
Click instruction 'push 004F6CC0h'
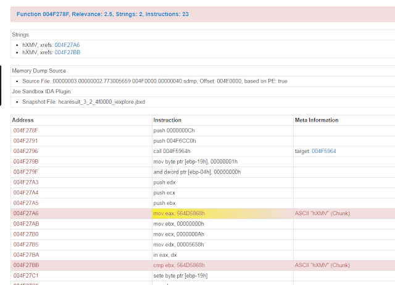point(175,141)
